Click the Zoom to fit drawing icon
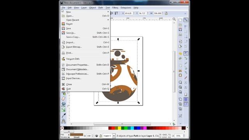Image resolution: width=249 pixels, height=140 pixels. [x=180, y=87]
